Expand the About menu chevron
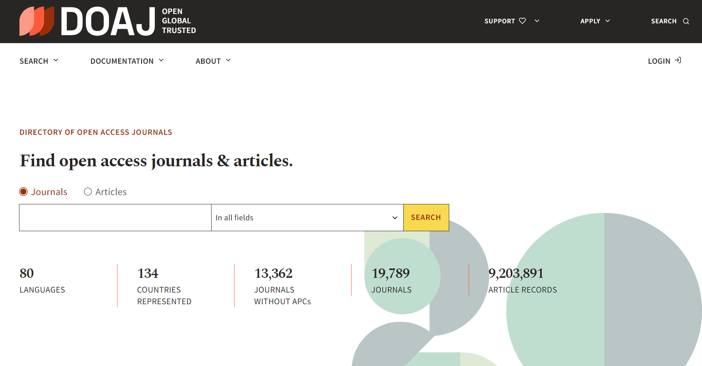702x366 pixels. click(228, 60)
